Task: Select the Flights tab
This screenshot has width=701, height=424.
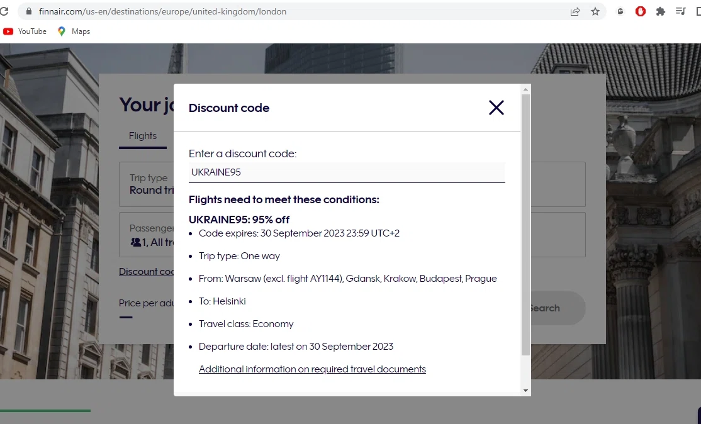Action: pos(143,136)
